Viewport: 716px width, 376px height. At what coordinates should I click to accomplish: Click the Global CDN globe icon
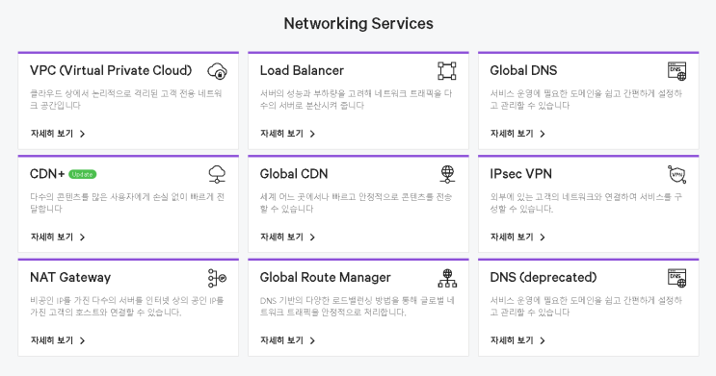click(447, 174)
